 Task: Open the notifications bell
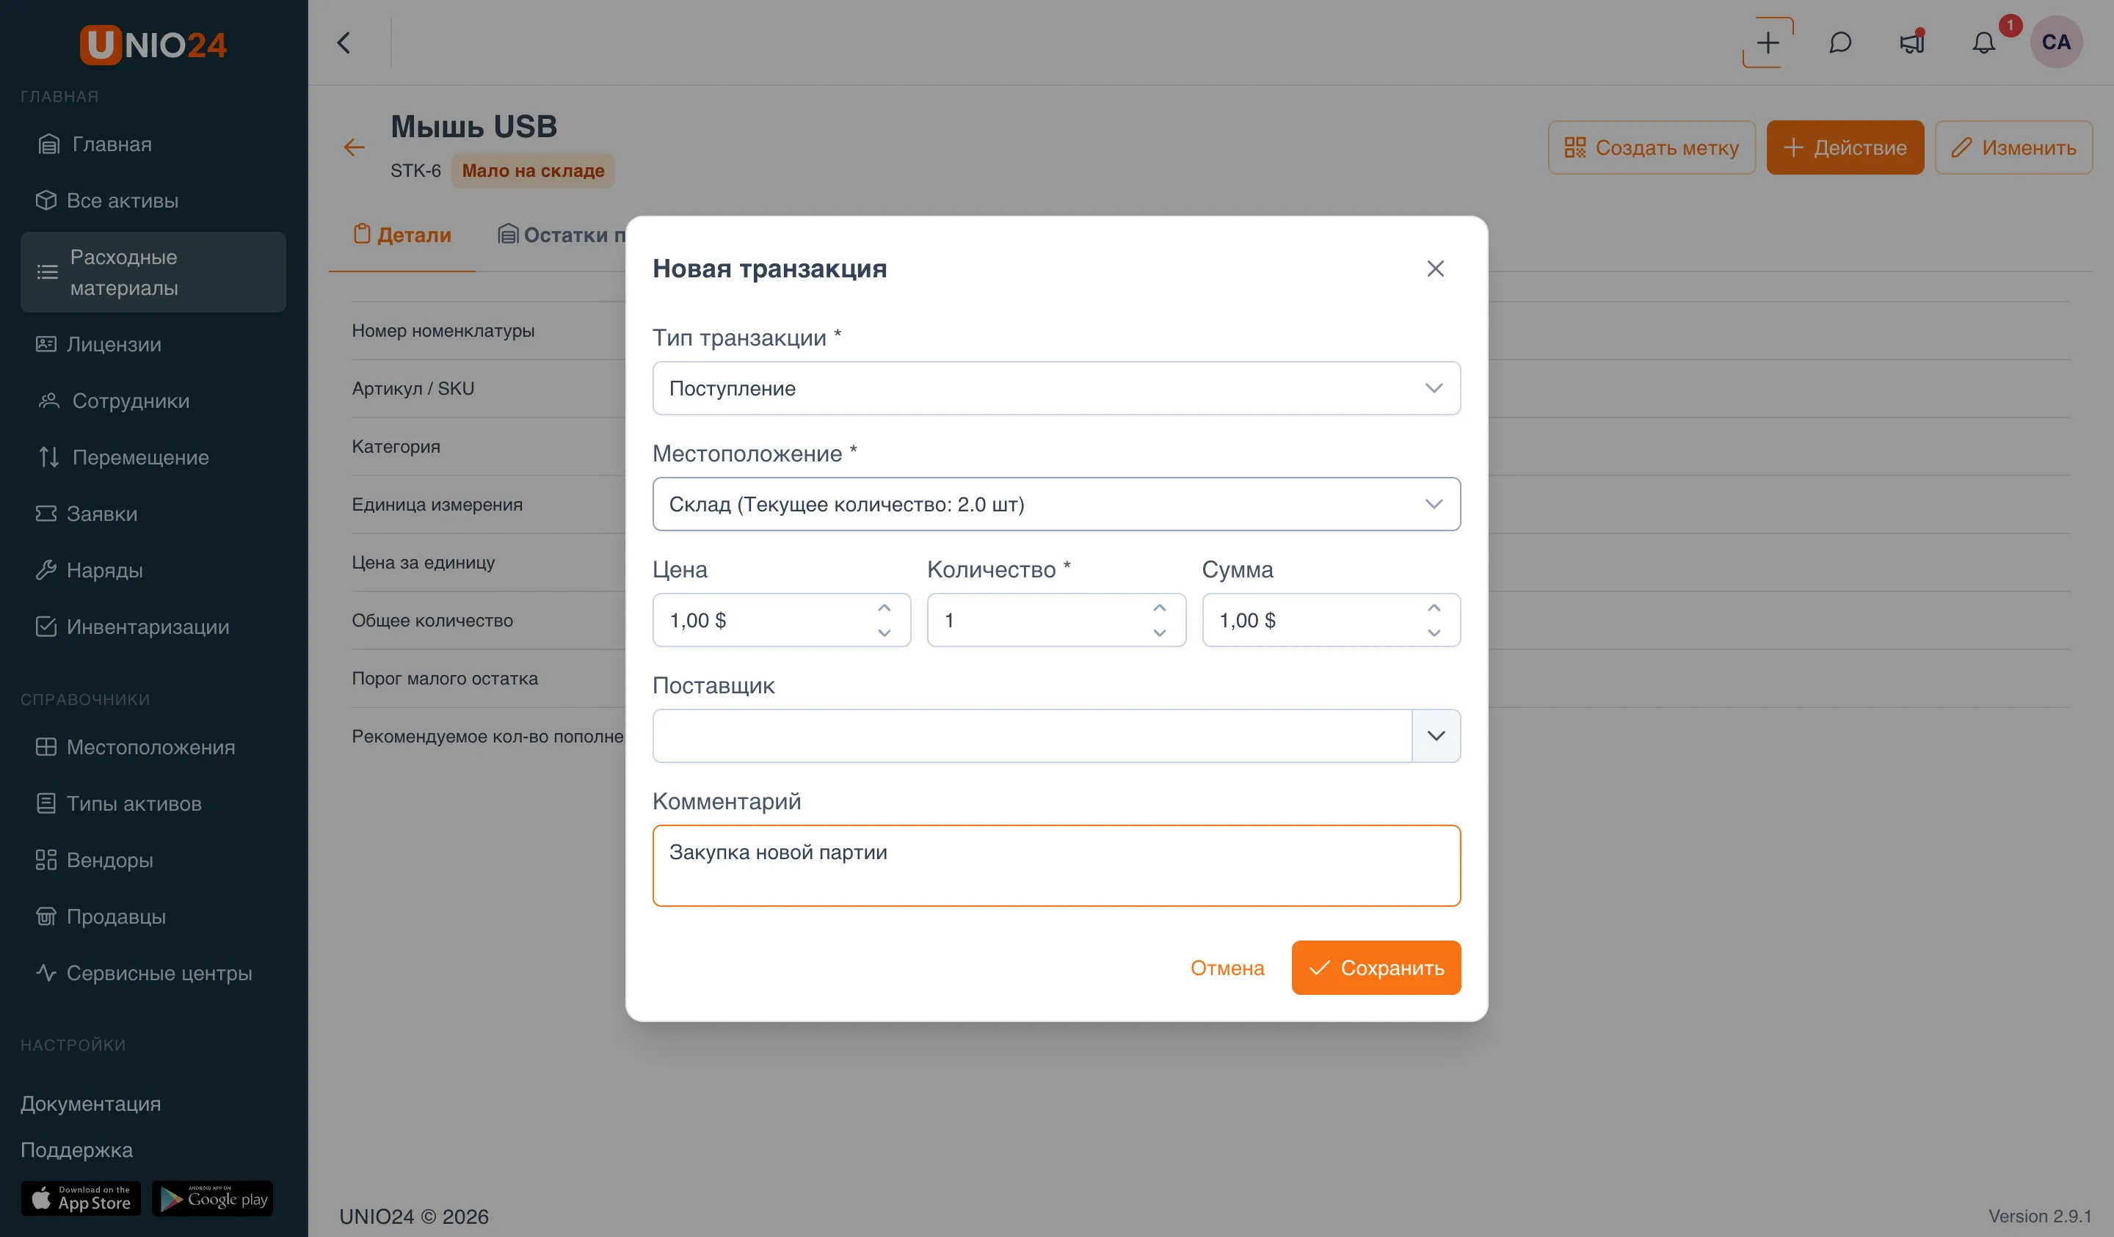point(1984,43)
